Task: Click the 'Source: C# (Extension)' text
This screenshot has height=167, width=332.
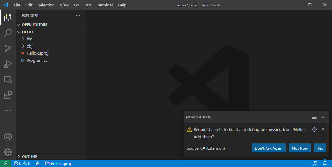Action: (206, 148)
